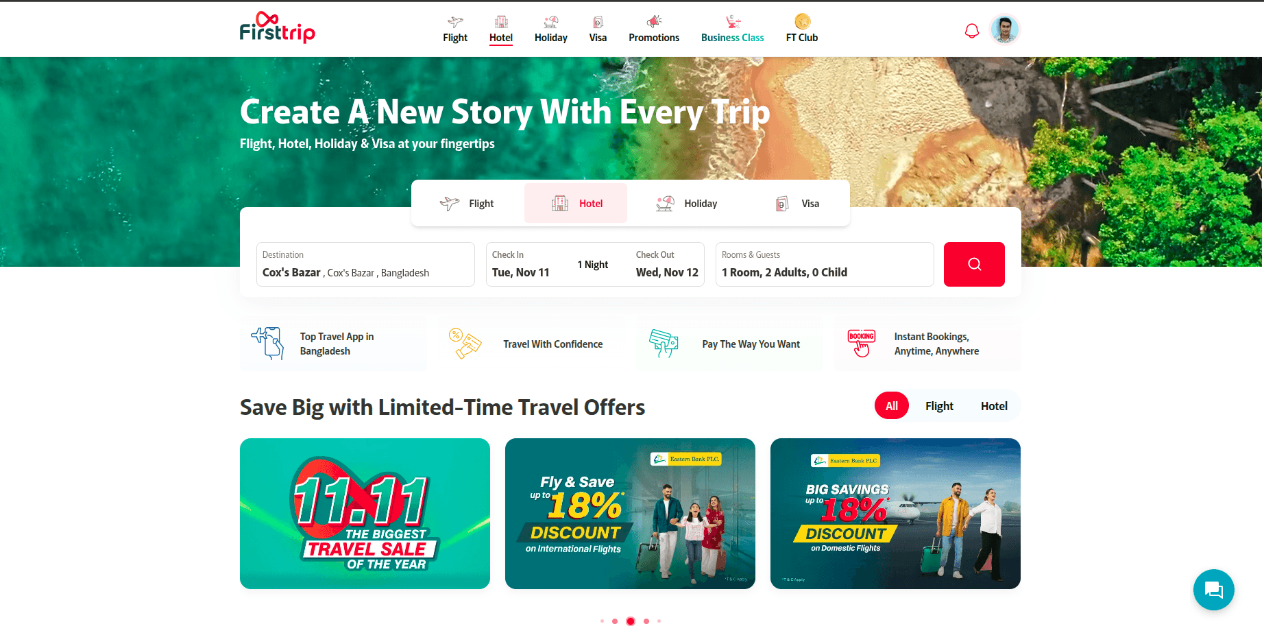Edit the Cox's Bazar destination field
Image resolution: width=1264 pixels, height=633 pixels.
[365, 264]
